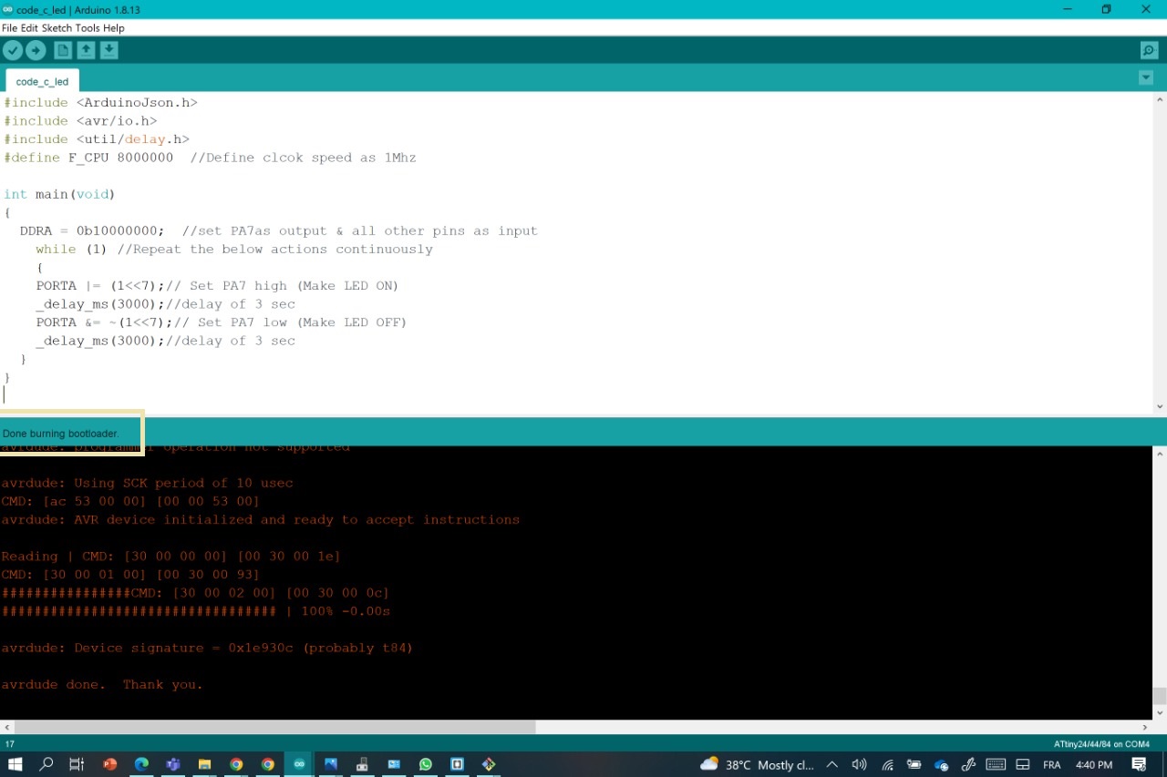Screen dimensions: 1167x777
Task: Click the battery tray icon
Action: click(x=914, y=764)
